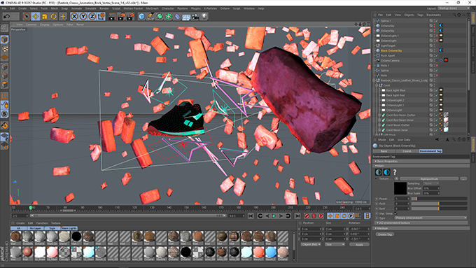Viewport: 476px width, 268px height.
Task: Open the Floor environment icon
Action: click(186, 16)
